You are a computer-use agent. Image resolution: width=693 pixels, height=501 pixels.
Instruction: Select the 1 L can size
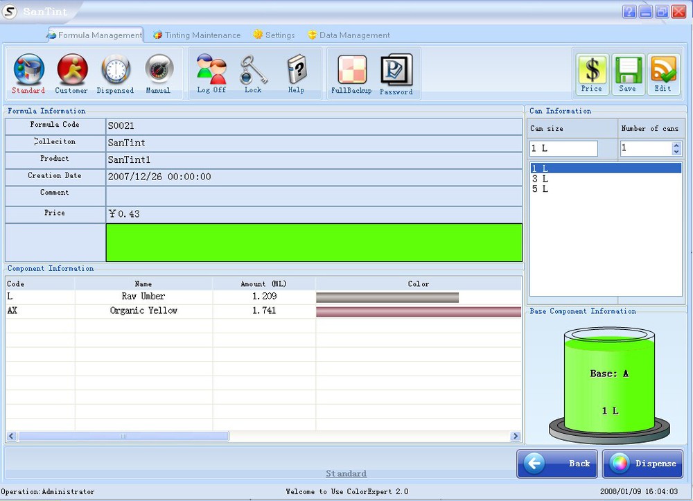click(x=606, y=168)
